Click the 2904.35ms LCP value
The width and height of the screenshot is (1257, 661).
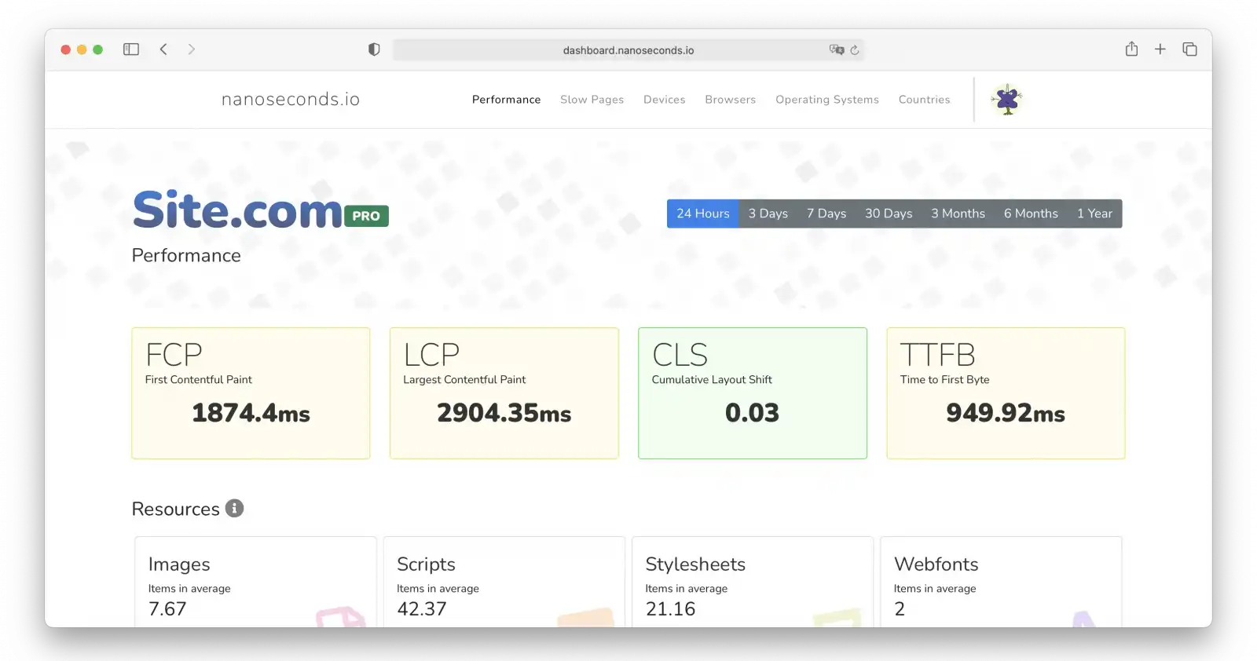(504, 413)
